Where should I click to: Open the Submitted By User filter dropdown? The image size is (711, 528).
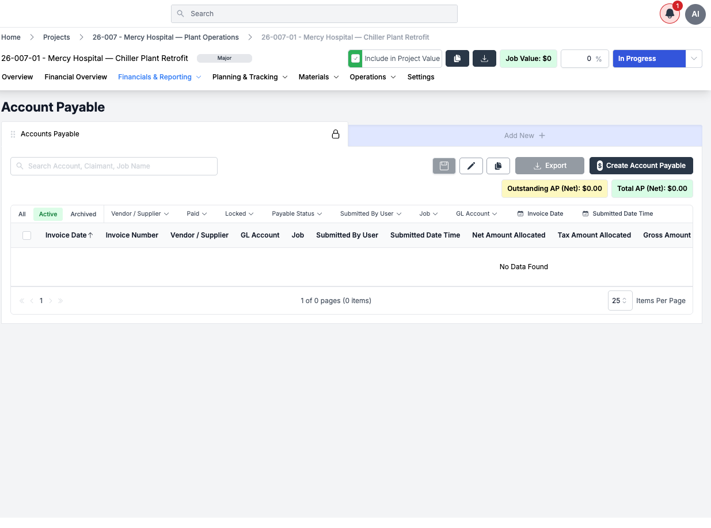coord(370,213)
